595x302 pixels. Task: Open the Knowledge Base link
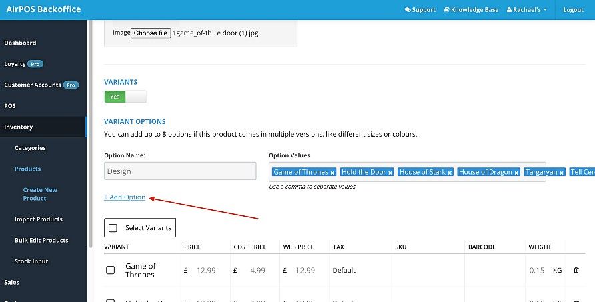(x=471, y=10)
